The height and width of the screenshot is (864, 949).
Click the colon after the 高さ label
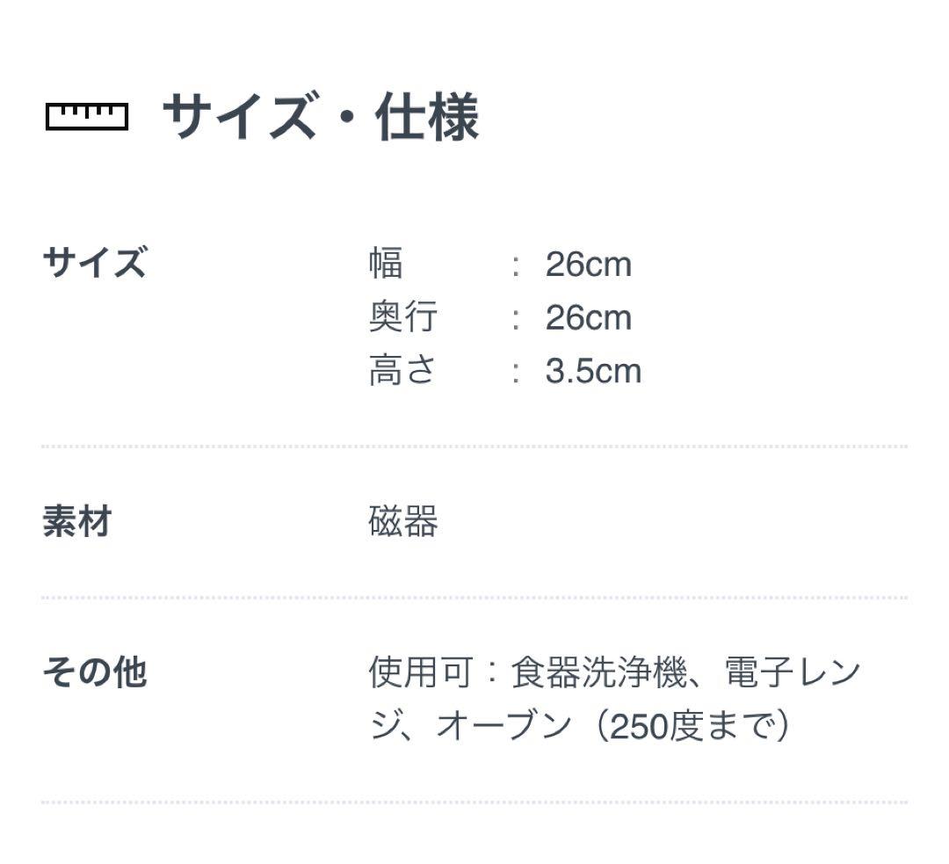[517, 373]
